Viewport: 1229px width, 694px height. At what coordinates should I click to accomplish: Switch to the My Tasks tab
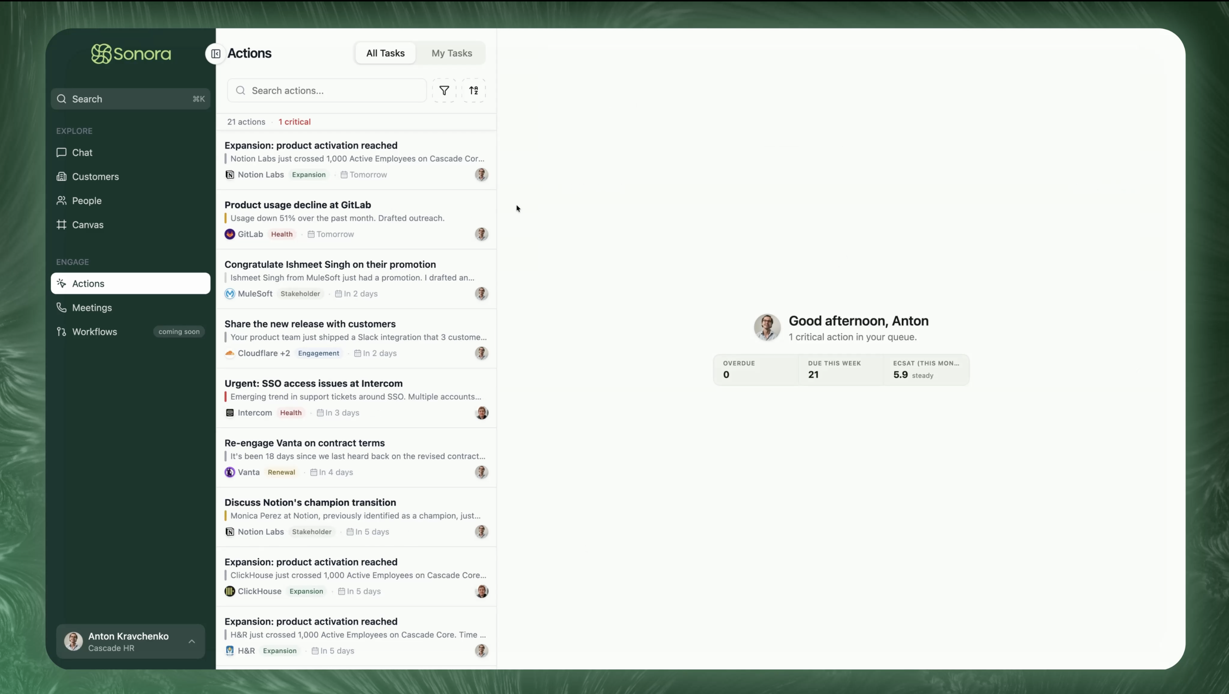click(x=451, y=53)
